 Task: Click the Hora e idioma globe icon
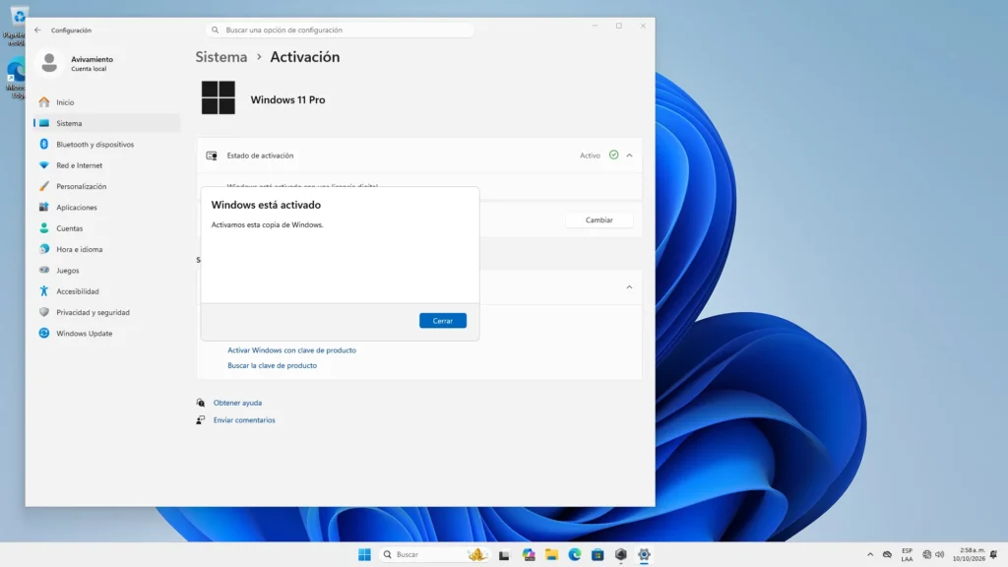43,249
